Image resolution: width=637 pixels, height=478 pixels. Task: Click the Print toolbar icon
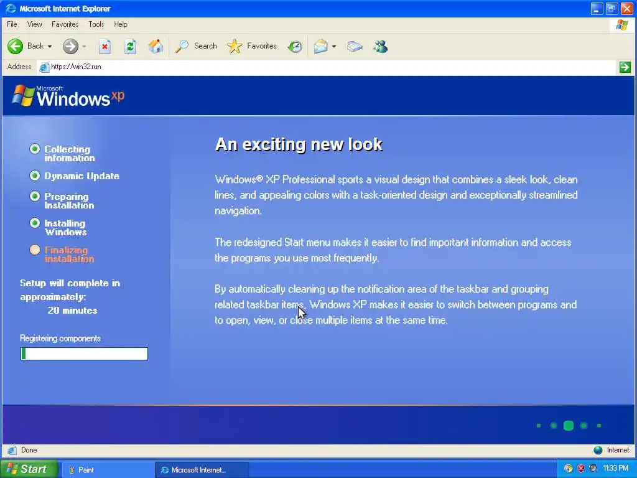354,47
